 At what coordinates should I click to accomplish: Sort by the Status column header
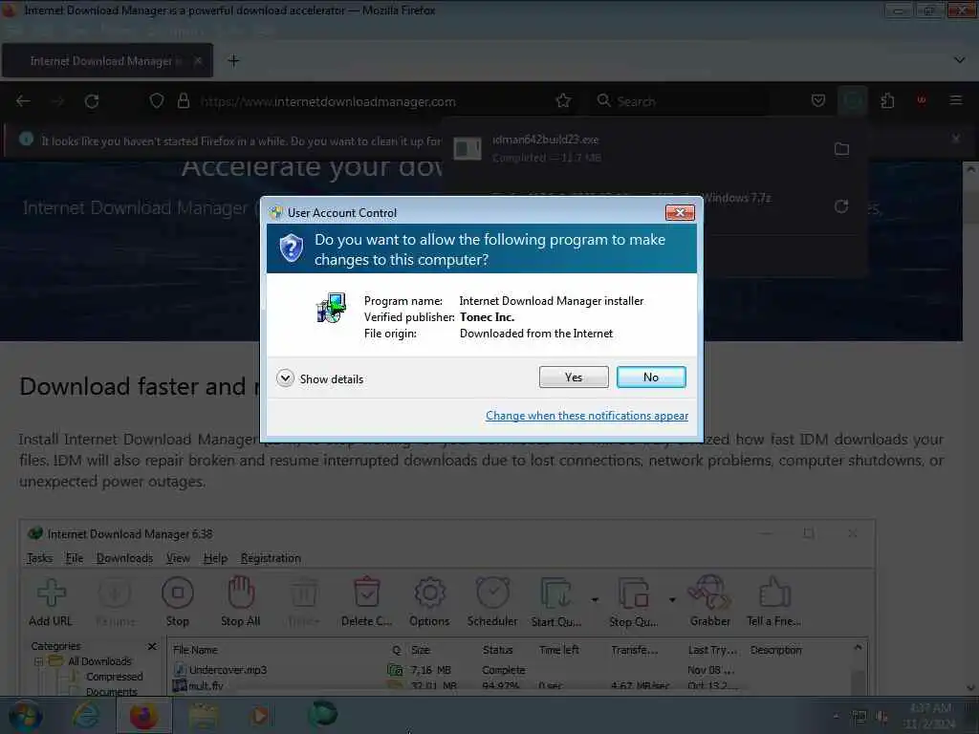(x=497, y=650)
